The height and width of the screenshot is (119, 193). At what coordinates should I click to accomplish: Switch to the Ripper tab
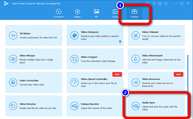click(x=77, y=13)
